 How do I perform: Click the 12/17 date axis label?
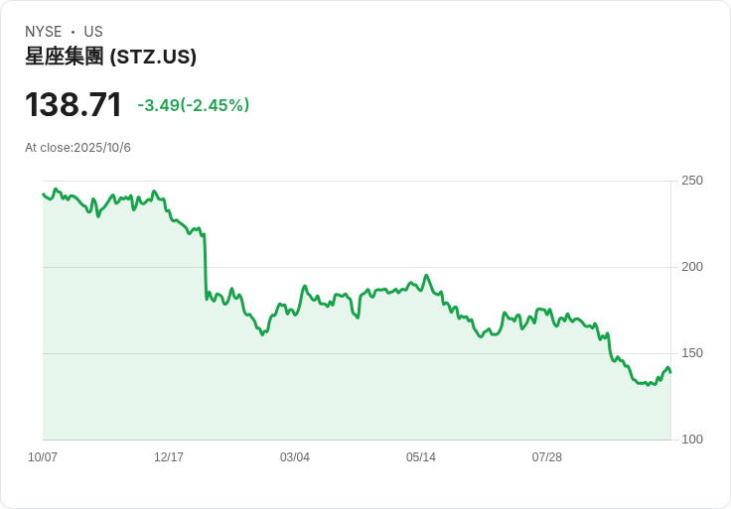[x=169, y=456]
